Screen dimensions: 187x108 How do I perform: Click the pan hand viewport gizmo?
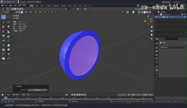click(152, 31)
